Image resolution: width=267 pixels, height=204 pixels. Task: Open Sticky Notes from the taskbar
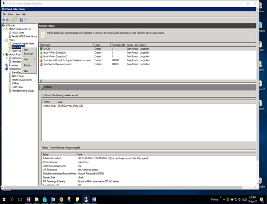point(78,199)
